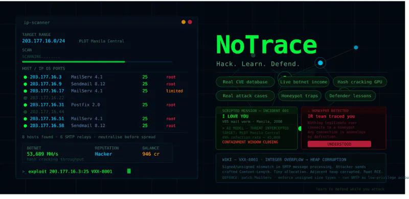Click the orange window dot in ip-scanner
This screenshot has width=409, height=199.
(x=184, y=22)
